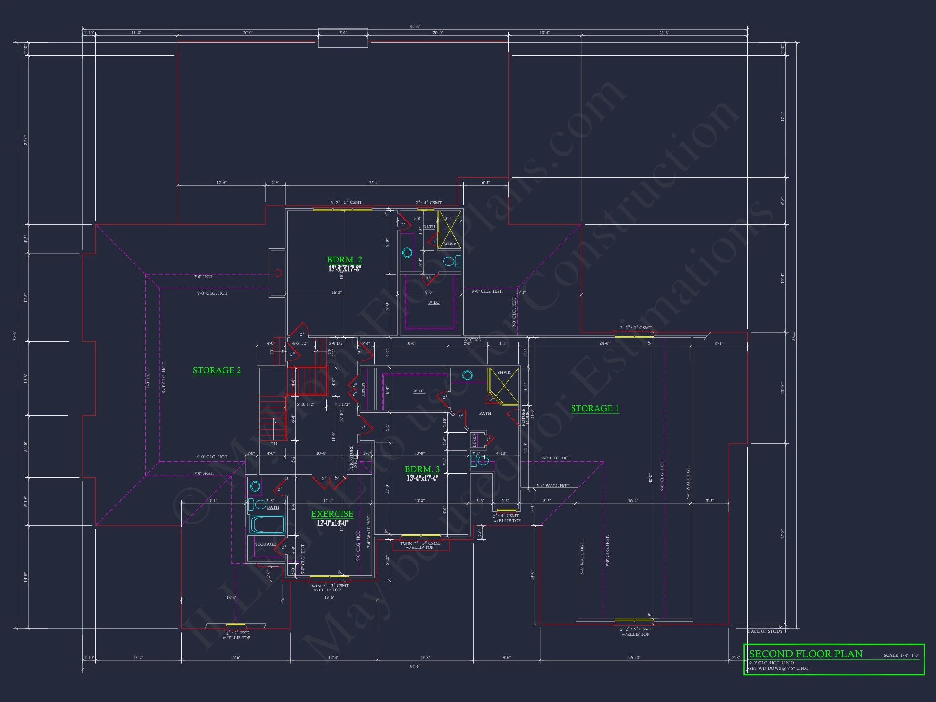Viewport: 936px width, 702px height.
Task: Select the FURNITURE NICHE vertical label
Action: 353,458
